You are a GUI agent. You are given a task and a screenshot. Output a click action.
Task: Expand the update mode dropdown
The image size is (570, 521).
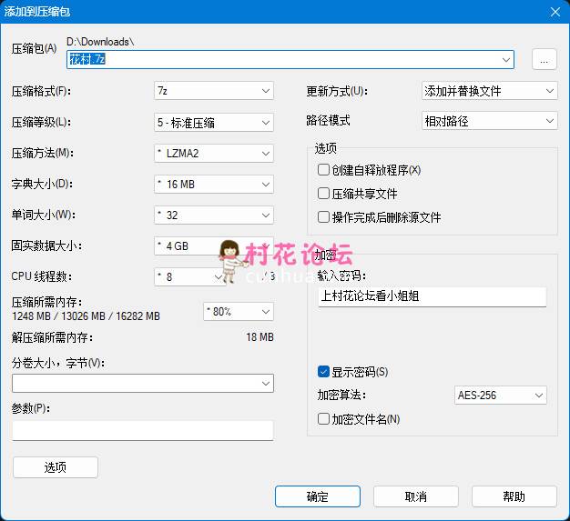click(x=489, y=91)
